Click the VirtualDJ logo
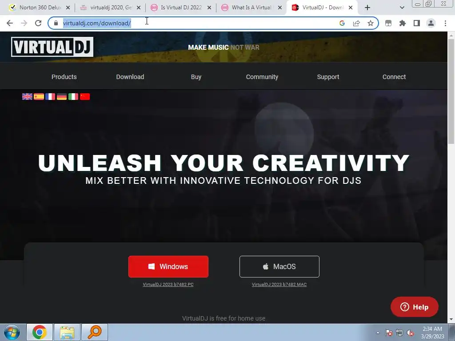This screenshot has width=455, height=341. [52, 47]
